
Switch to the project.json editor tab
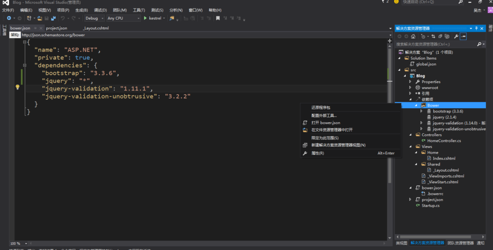56,28
